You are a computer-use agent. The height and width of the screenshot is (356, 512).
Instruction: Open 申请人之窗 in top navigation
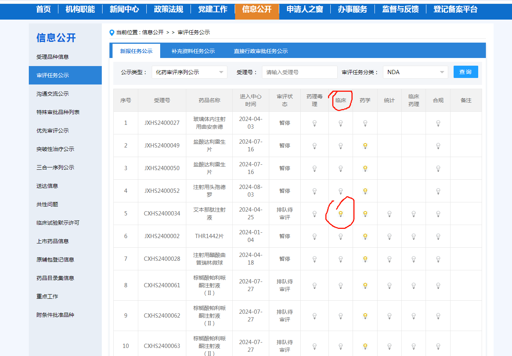[x=305, y=9]
